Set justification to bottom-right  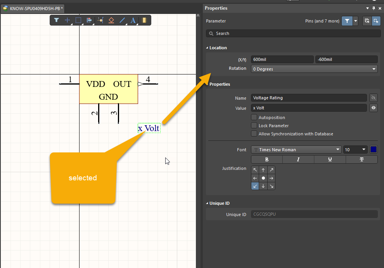click(x=271, y=186)
